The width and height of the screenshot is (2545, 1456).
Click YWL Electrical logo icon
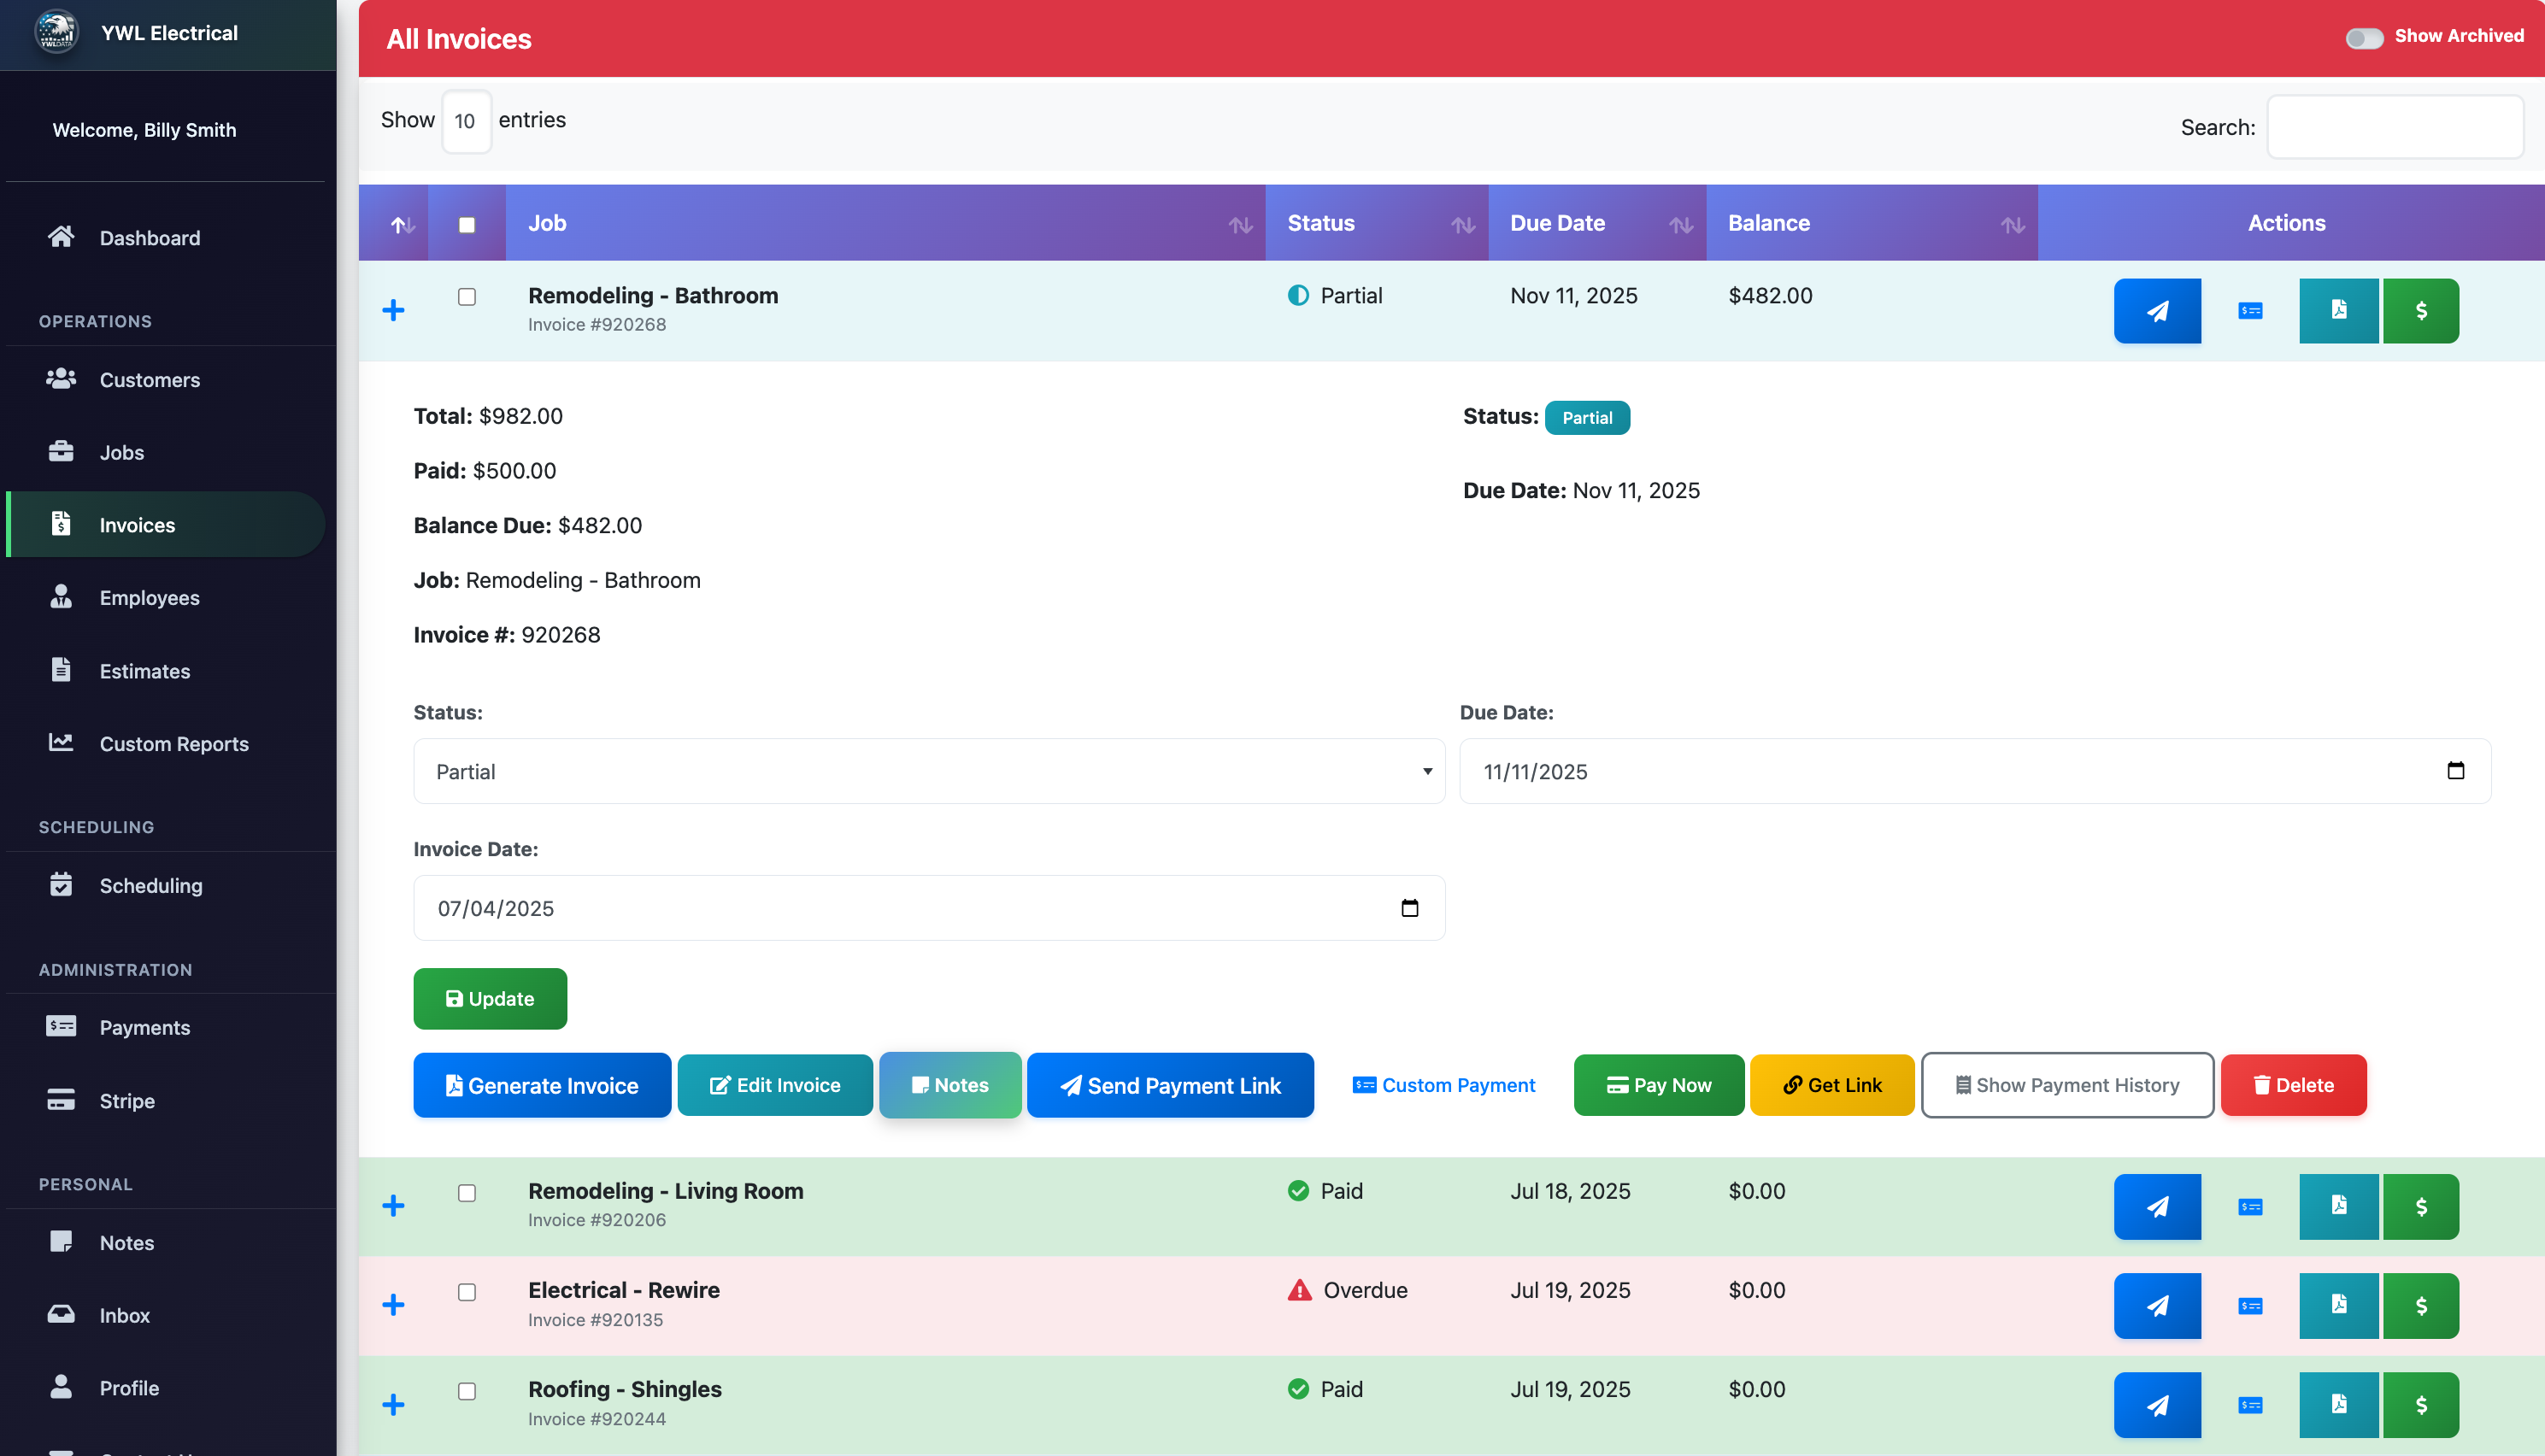[56, 32]
